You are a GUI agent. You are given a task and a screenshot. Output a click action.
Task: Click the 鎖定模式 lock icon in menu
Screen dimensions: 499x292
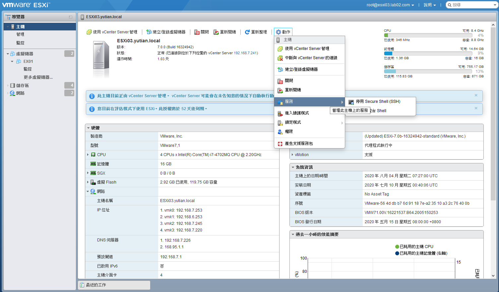coord(280,123)
